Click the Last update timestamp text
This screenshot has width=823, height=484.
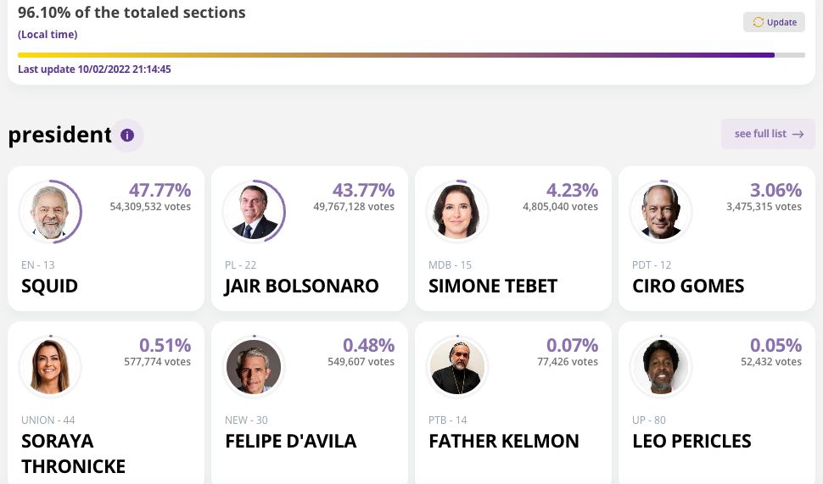94,70
